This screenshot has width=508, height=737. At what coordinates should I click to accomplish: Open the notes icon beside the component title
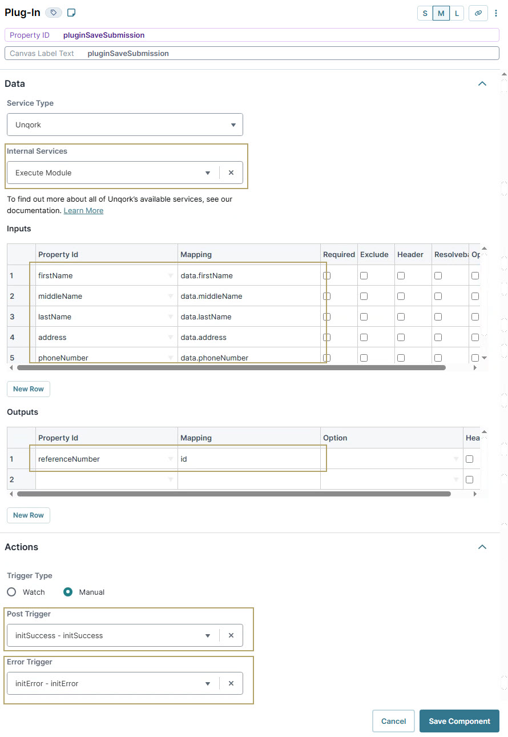[71, 13]
